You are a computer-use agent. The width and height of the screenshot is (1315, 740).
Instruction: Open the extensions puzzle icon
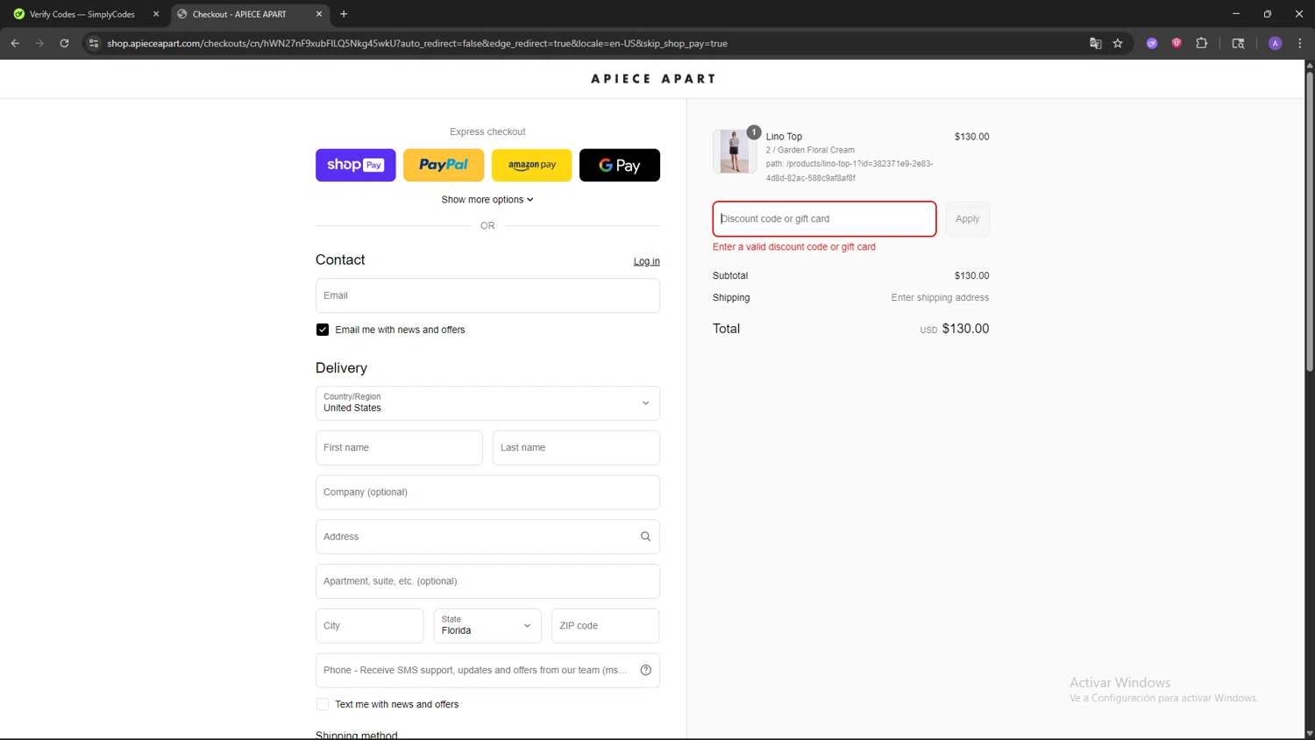[1202, 43]
